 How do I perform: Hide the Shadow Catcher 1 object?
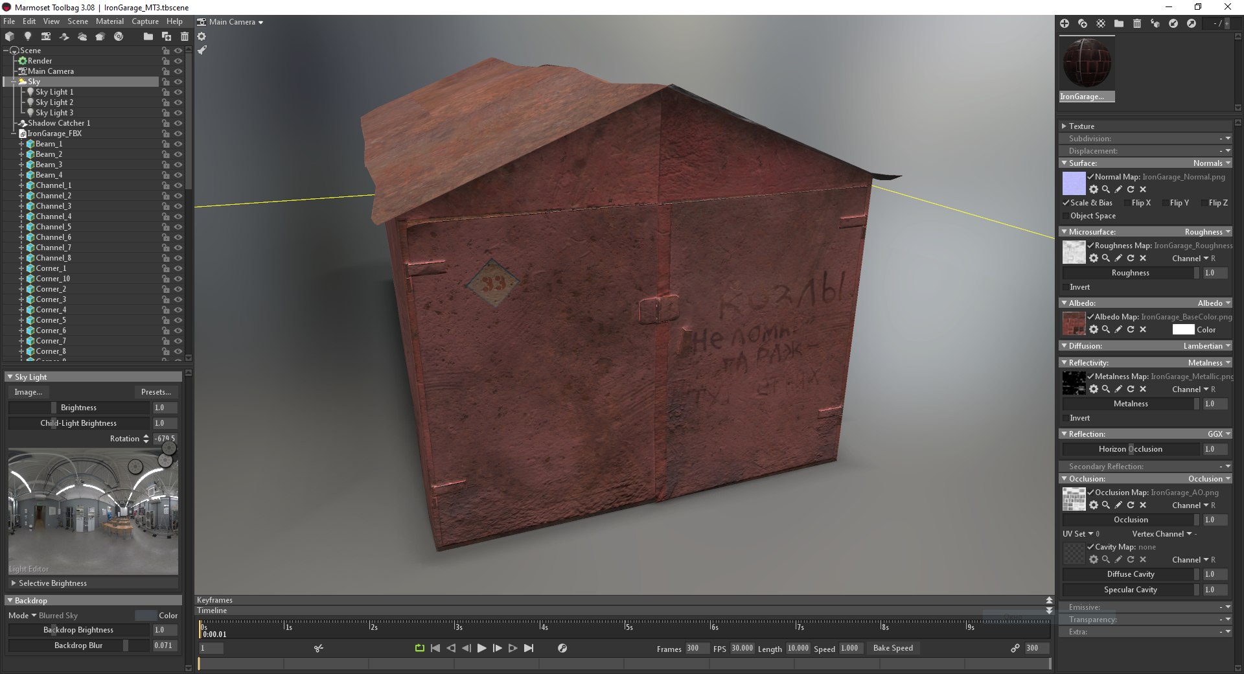click(x=178, y=123)
